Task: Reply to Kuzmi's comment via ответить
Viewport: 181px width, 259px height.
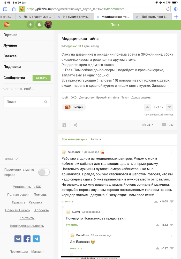Action: (x=72, y=225)
